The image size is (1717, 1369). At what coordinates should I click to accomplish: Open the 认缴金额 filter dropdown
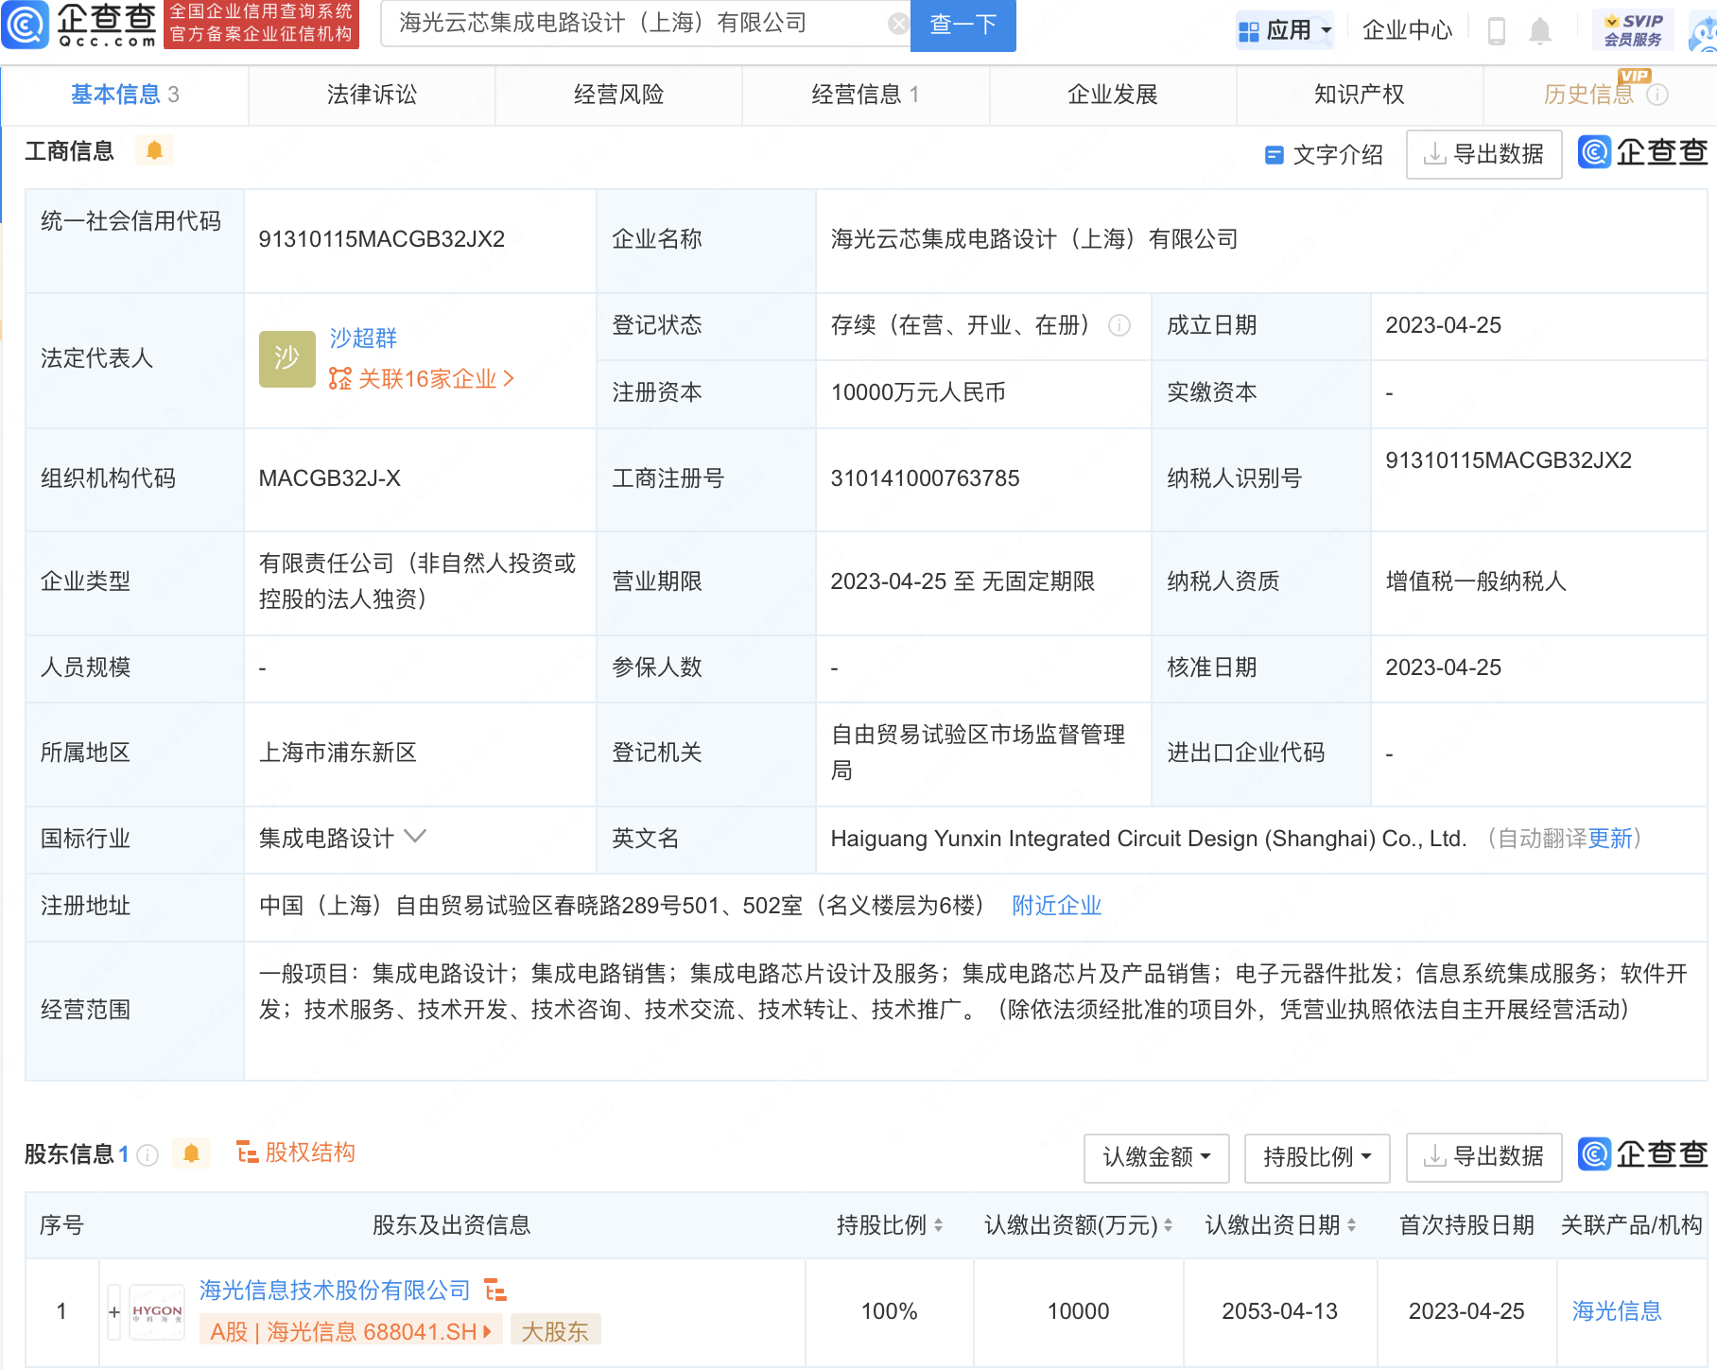[x=1156, y=1157]
